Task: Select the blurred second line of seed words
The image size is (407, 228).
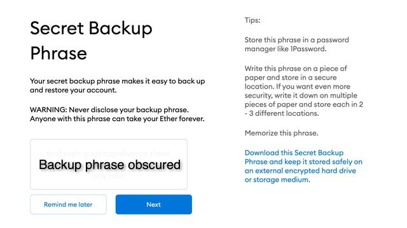Action: click(109, 176)
